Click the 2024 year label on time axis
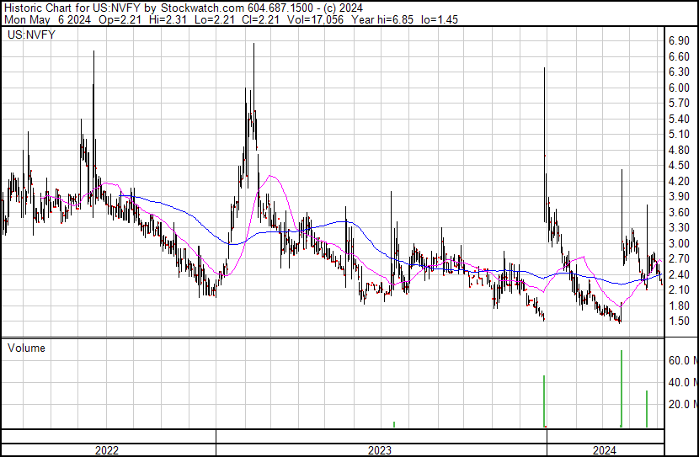This screenshot has height=457, width=699. click(x=604, y=450)
